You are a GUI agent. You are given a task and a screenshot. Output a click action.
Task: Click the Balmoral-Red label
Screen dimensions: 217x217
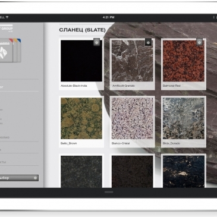pos(171,86)
